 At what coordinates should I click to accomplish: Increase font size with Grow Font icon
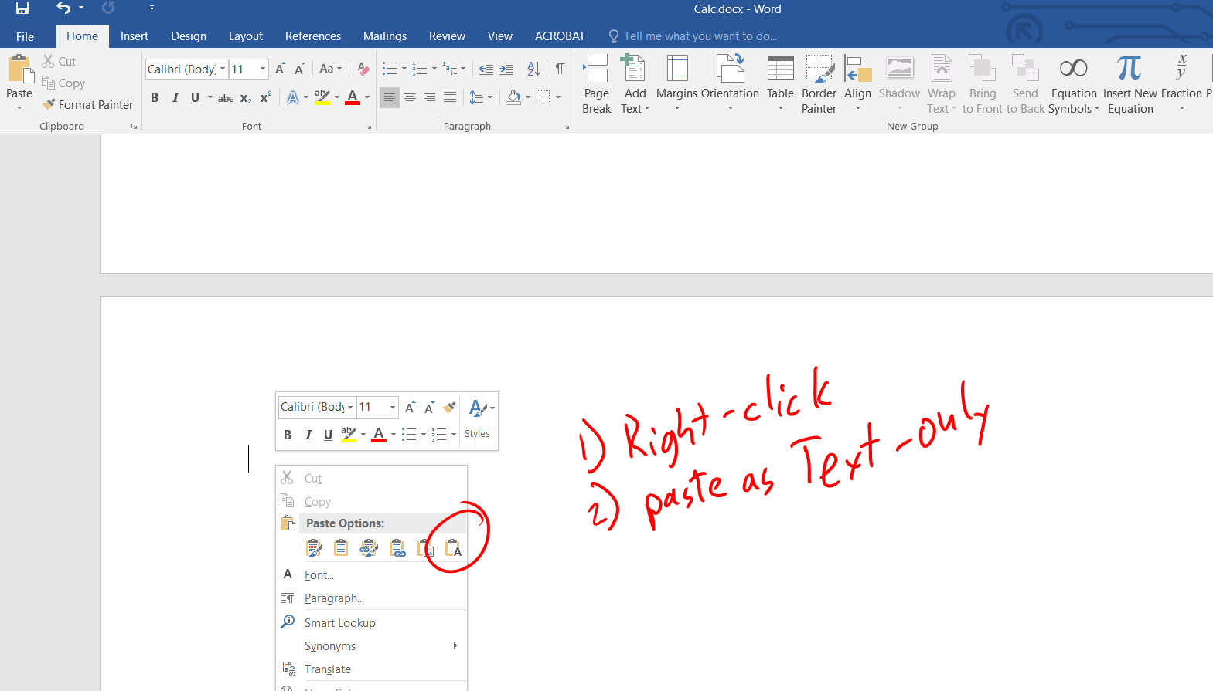[x=280, y=69]
